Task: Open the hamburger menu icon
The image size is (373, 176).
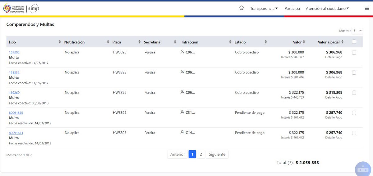Action: click(367, 8)
